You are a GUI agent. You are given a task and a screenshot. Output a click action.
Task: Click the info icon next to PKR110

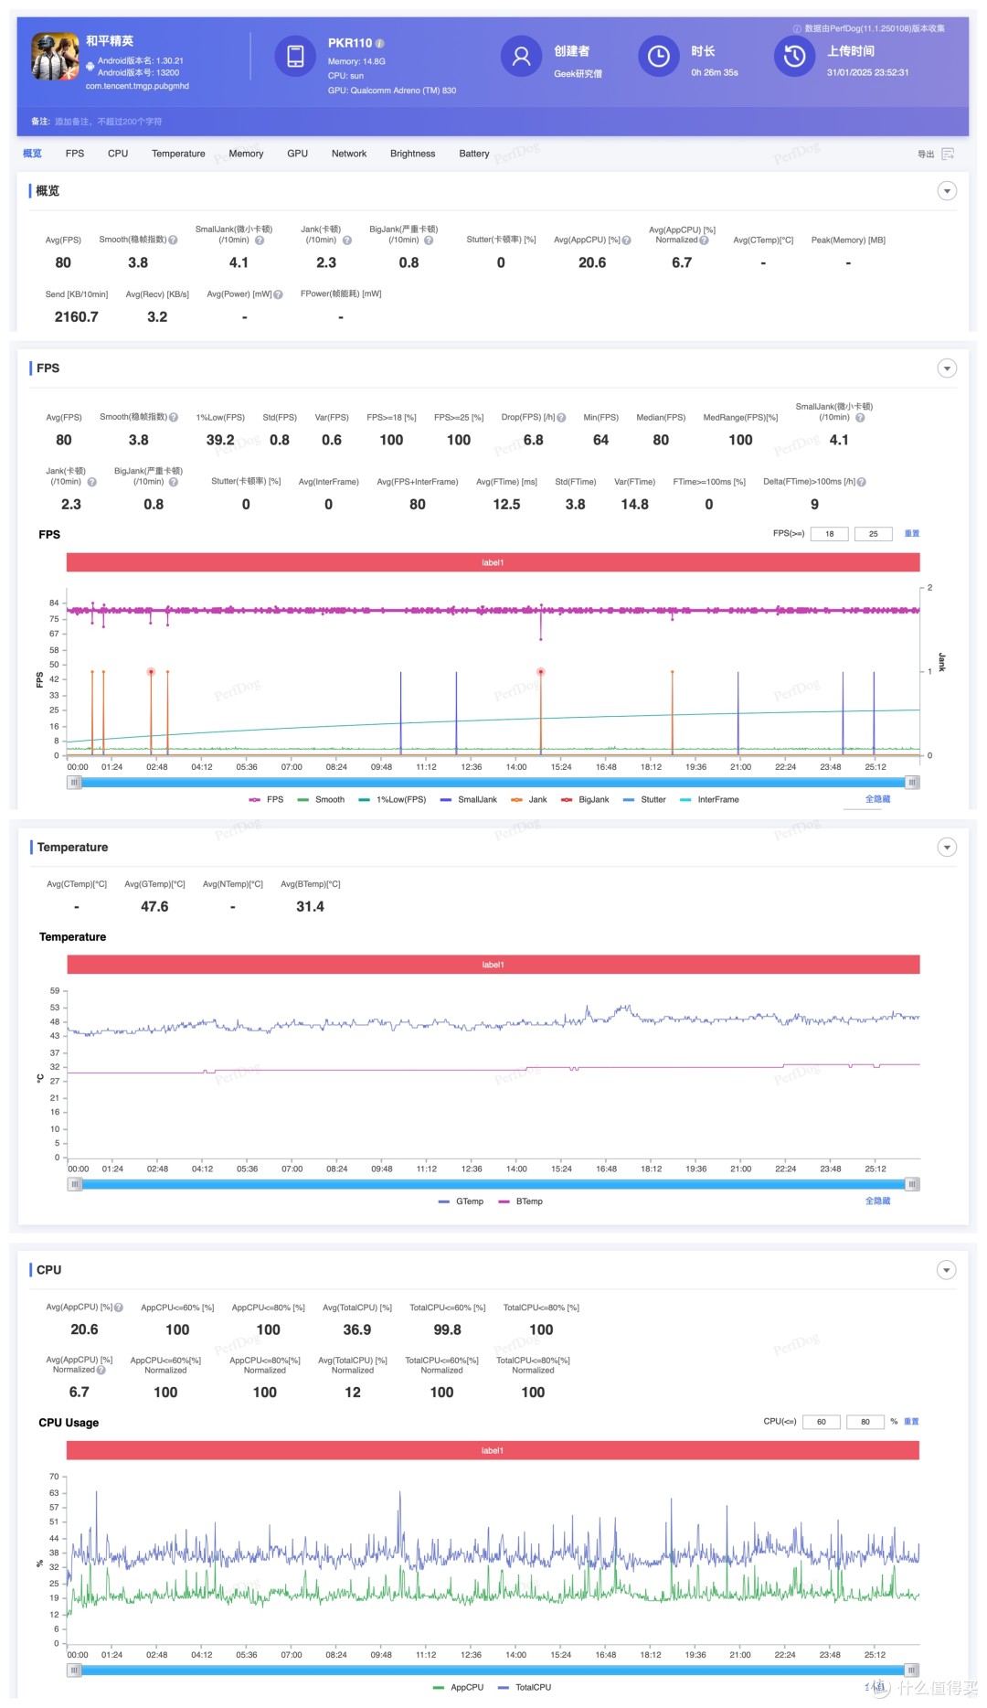tap(380, 43)
